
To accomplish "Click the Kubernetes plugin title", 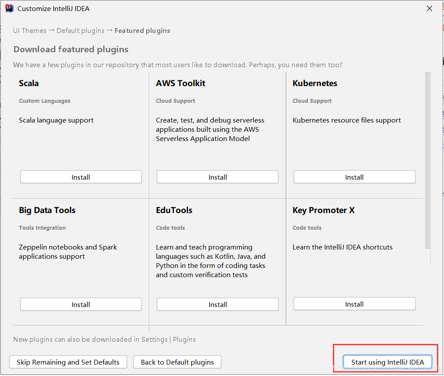I will tap(314, 83).
